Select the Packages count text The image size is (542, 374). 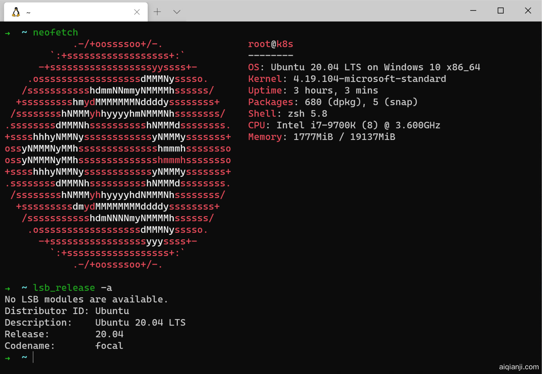pos(332,102)
